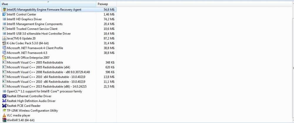
Task: Click the VLC media player cone icon
Action: click(x=4, y=115)
